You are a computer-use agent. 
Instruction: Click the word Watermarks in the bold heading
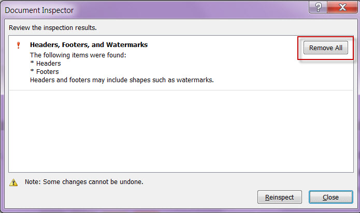(x=127, y=44)
